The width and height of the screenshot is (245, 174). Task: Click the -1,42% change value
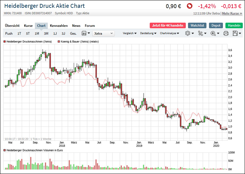(207, 6)
